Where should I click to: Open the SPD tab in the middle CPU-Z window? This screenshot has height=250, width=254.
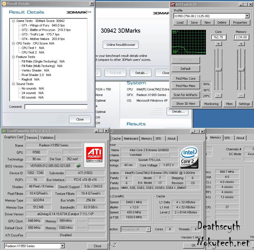pos(158,139)
